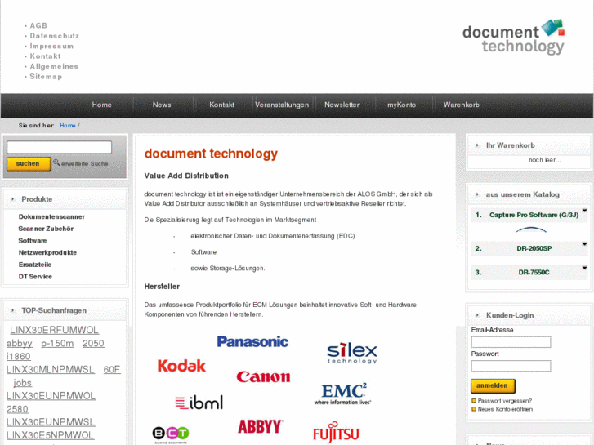Open Allgemeines link in the header

pyautogui.click(x=54, y=66)
